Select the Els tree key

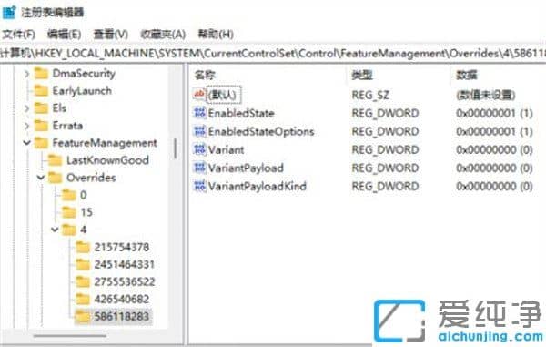[x=59, y=108]
